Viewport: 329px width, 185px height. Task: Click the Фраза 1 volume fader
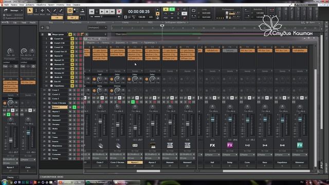point(135,127)
